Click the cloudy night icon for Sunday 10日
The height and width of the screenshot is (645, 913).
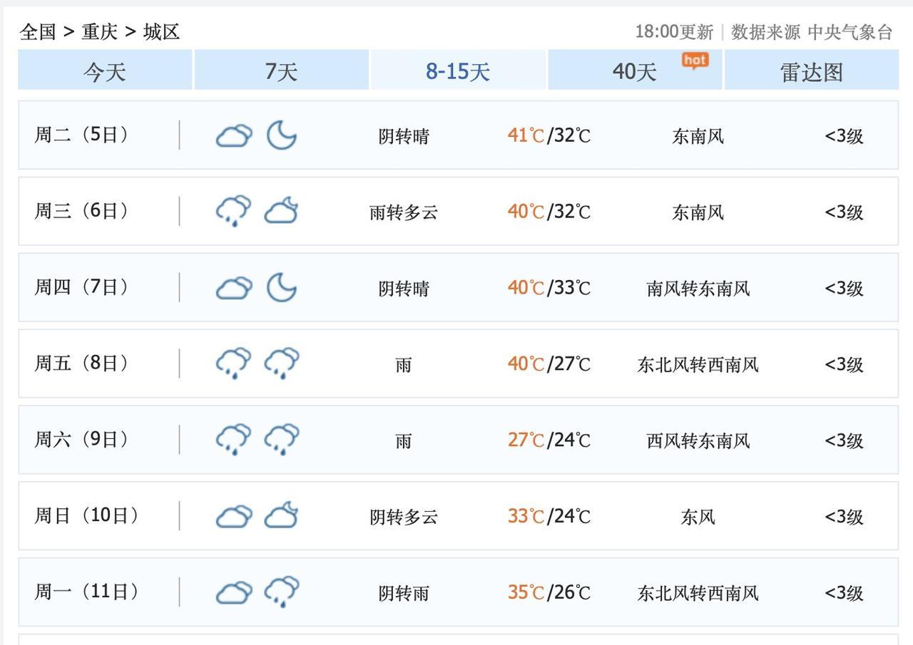click(282, 516)
